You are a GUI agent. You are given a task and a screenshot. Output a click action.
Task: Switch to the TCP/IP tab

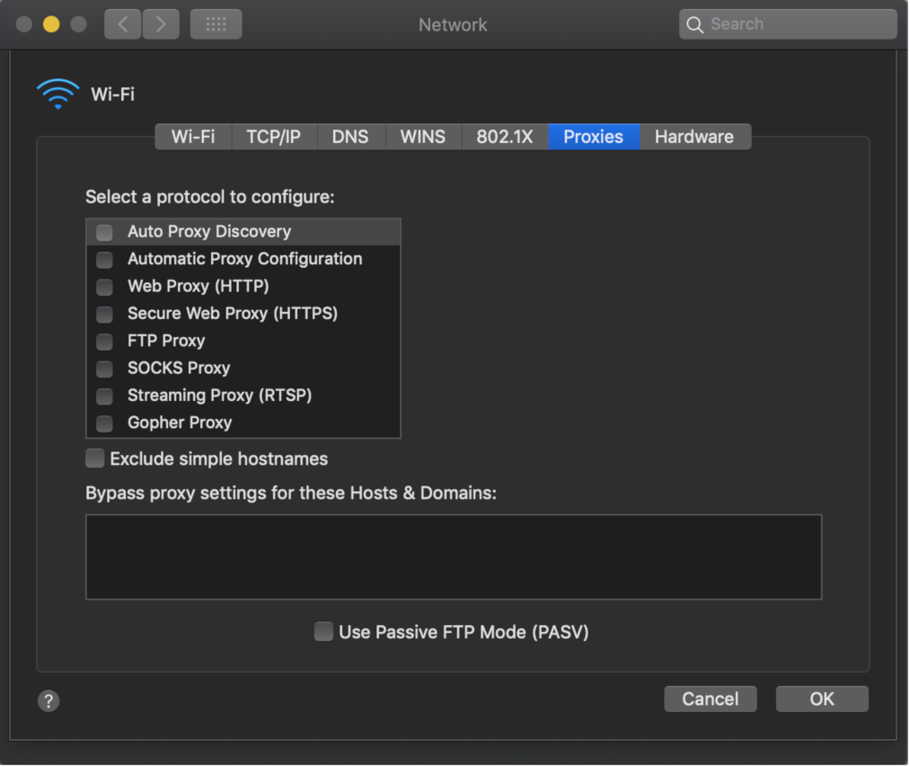(273, 138)
